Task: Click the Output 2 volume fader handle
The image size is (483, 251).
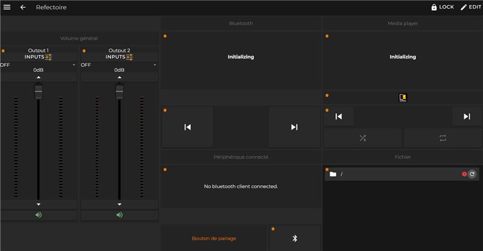Action: pyautogui.click(x=120, y=92)
